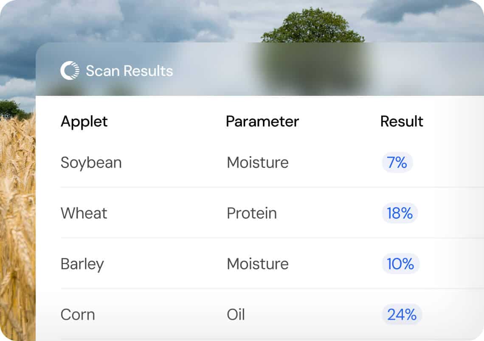Select the 24% result badge for Corn
This screenshot has height=341, width=484.
pyautogui.click(x=402, y=315)
